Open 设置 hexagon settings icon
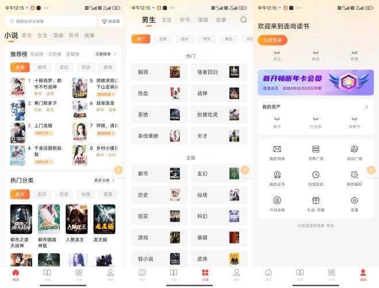 click(x=354, y=200)
